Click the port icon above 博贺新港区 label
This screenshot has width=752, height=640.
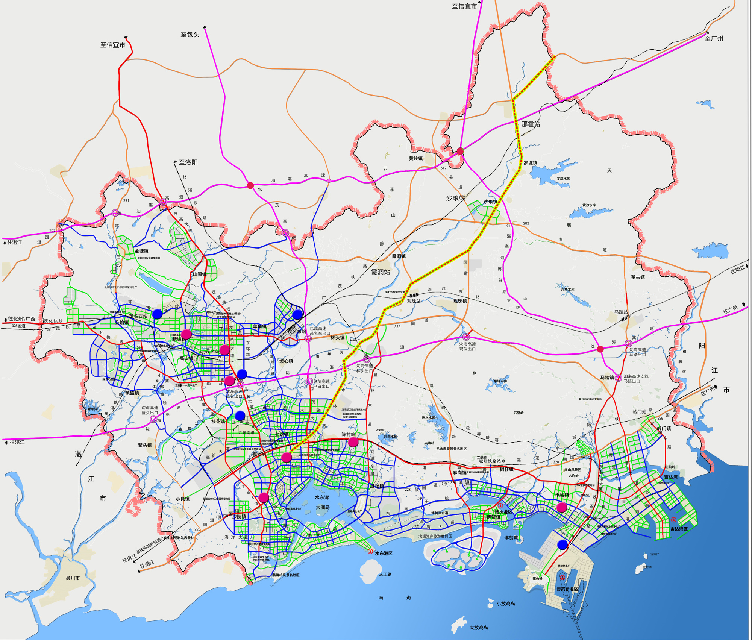click(x=562, y=578)
